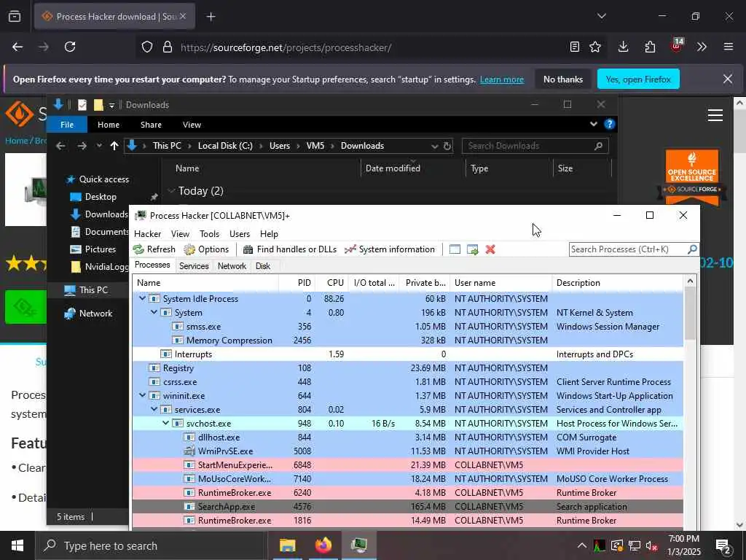Go up one folder in Explorer
Image resolution: width=746 pixels, height=560 pixels.
(x=114, y=146)
